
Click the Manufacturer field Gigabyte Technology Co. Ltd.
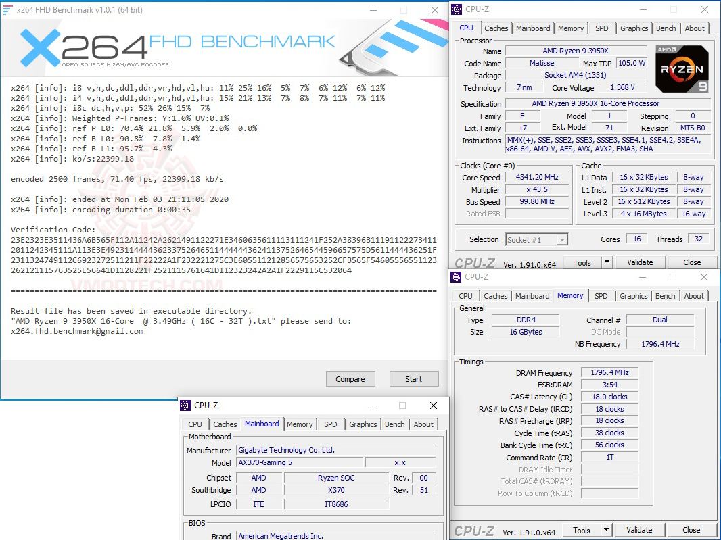[335, 450]
